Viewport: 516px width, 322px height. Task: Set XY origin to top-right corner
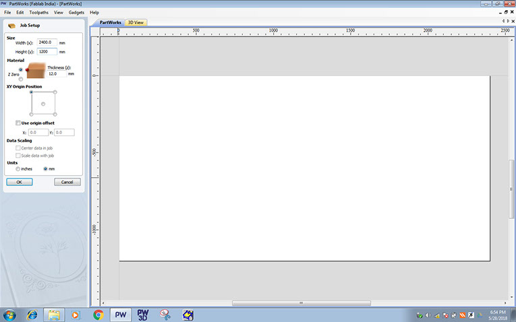[55, 92]
